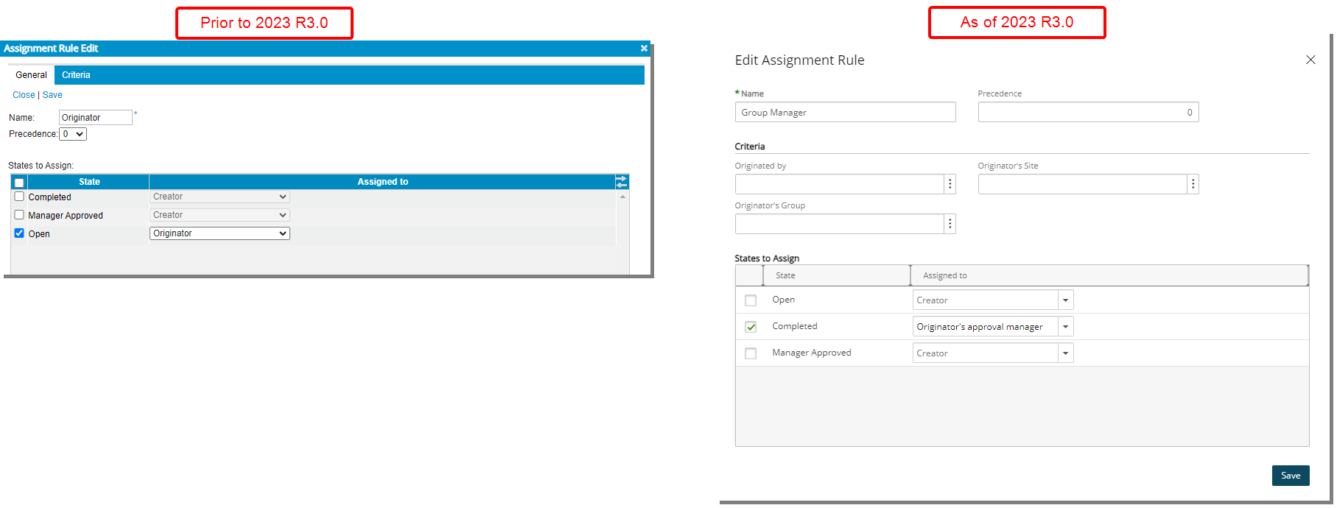Open Assigned to dropdown for old Completed row
The image size is (1337, 508).
pyautogui.click(x=220, y=197)
